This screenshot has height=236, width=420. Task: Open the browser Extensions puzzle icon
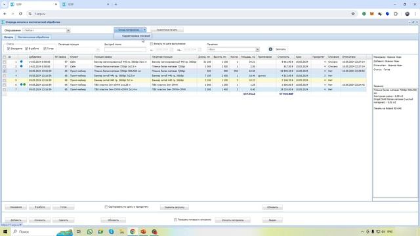coord(396,14)
